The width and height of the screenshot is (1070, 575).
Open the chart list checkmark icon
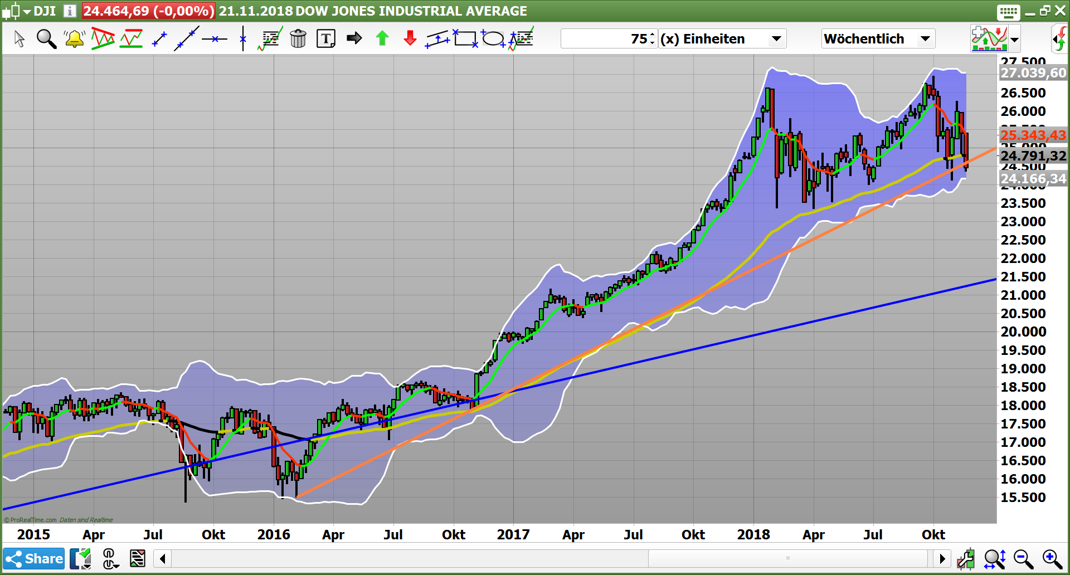[x=81, y=558]
